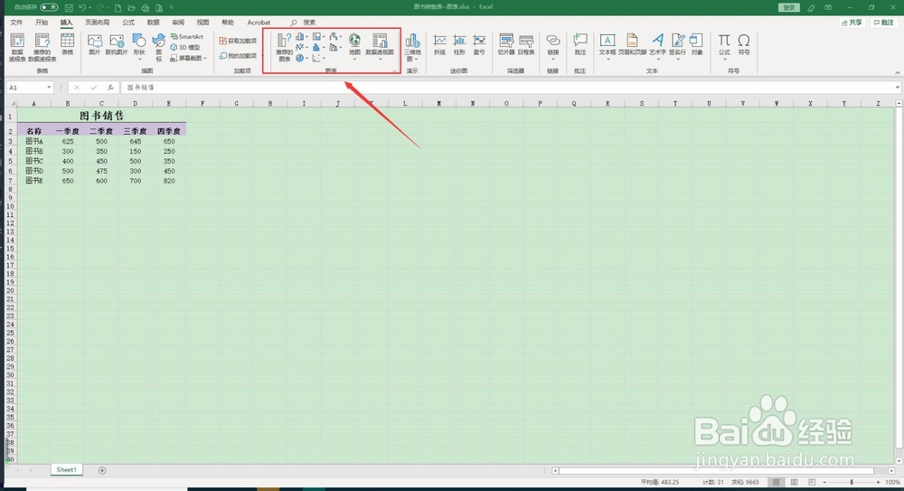
Task: Insert online pictures (联机图片)
Action: (117, 44)
